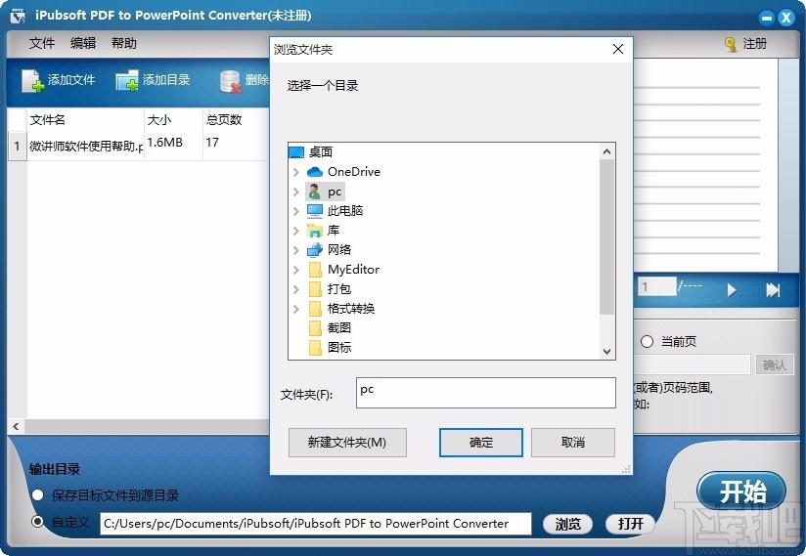
Task: Click the Browse (浏览) button
Action: point(567,524)
